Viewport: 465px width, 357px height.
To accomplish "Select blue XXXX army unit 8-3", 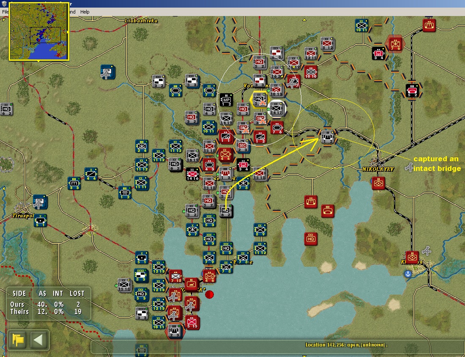I will pos(141,275).
